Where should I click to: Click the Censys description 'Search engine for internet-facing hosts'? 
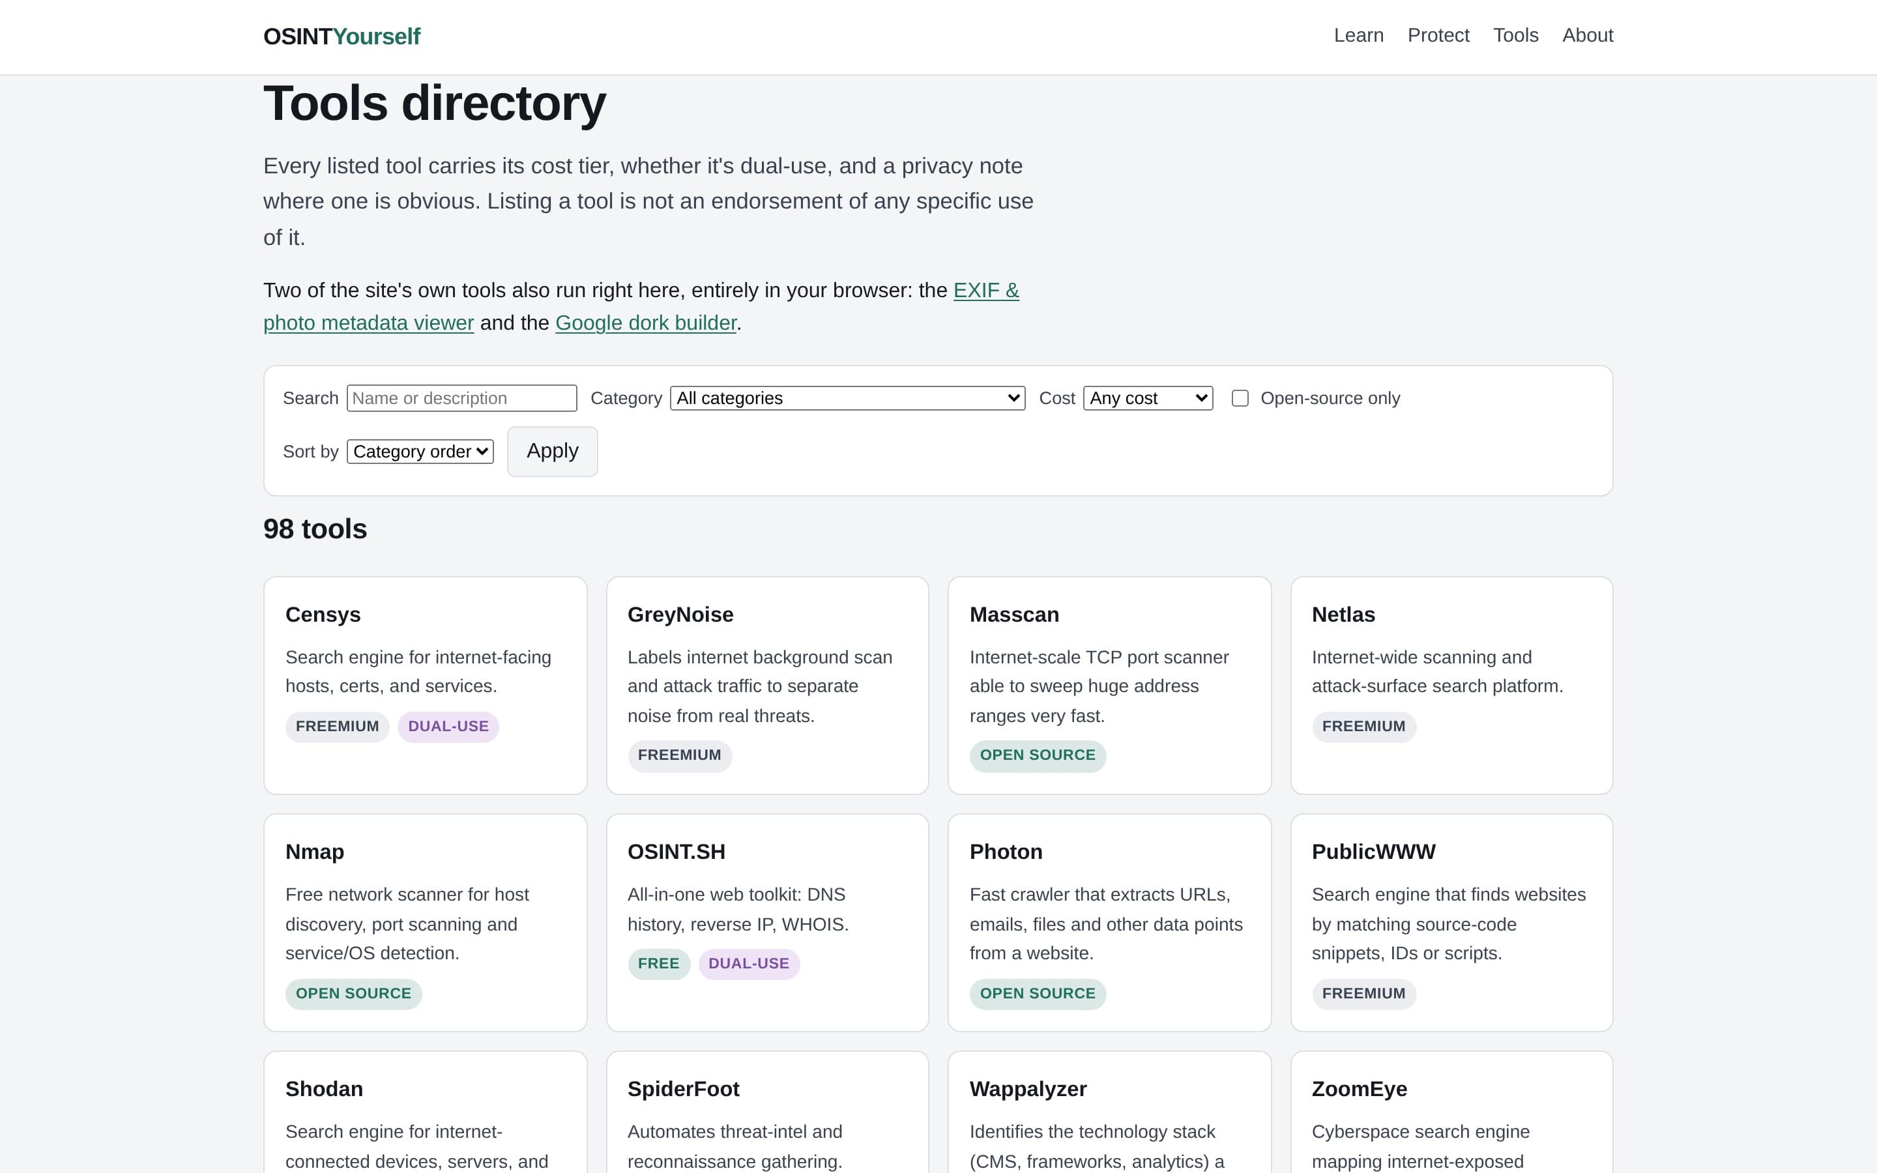(x=418, y=672)
